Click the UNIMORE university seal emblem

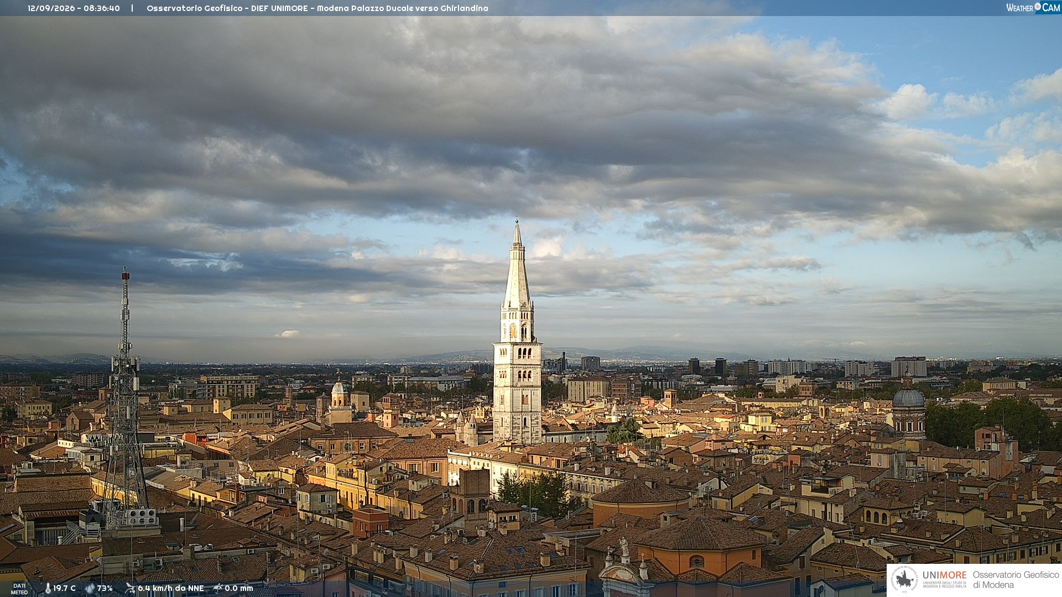[905, 580]
